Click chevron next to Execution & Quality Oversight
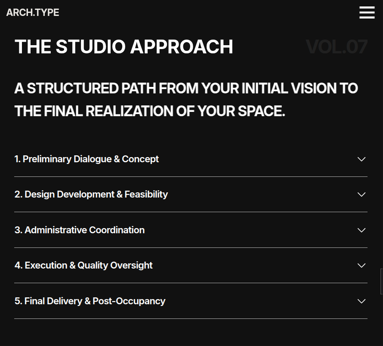This screenshot has width=383, height=346. [361, 266]
